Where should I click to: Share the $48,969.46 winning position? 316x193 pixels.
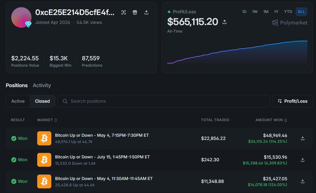(x=303, y=138)
